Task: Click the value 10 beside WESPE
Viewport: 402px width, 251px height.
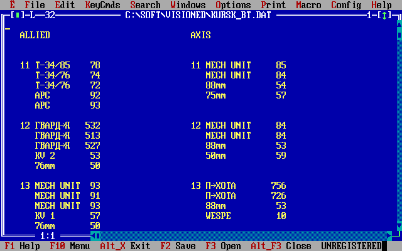Action: tap(281, 216)
